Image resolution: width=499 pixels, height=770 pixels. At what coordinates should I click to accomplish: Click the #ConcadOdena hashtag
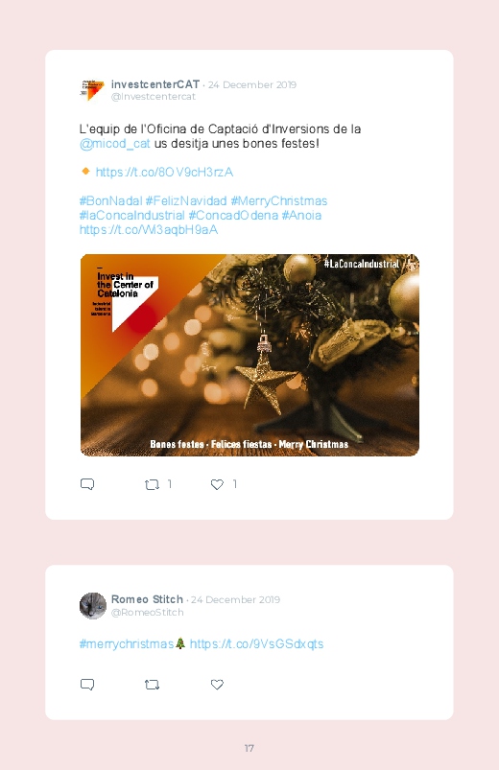point(233,215)
